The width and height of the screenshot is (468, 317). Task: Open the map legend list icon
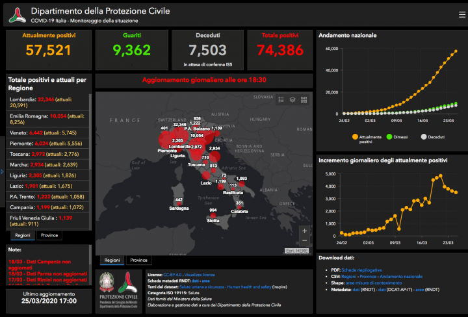tap(281, 99)
